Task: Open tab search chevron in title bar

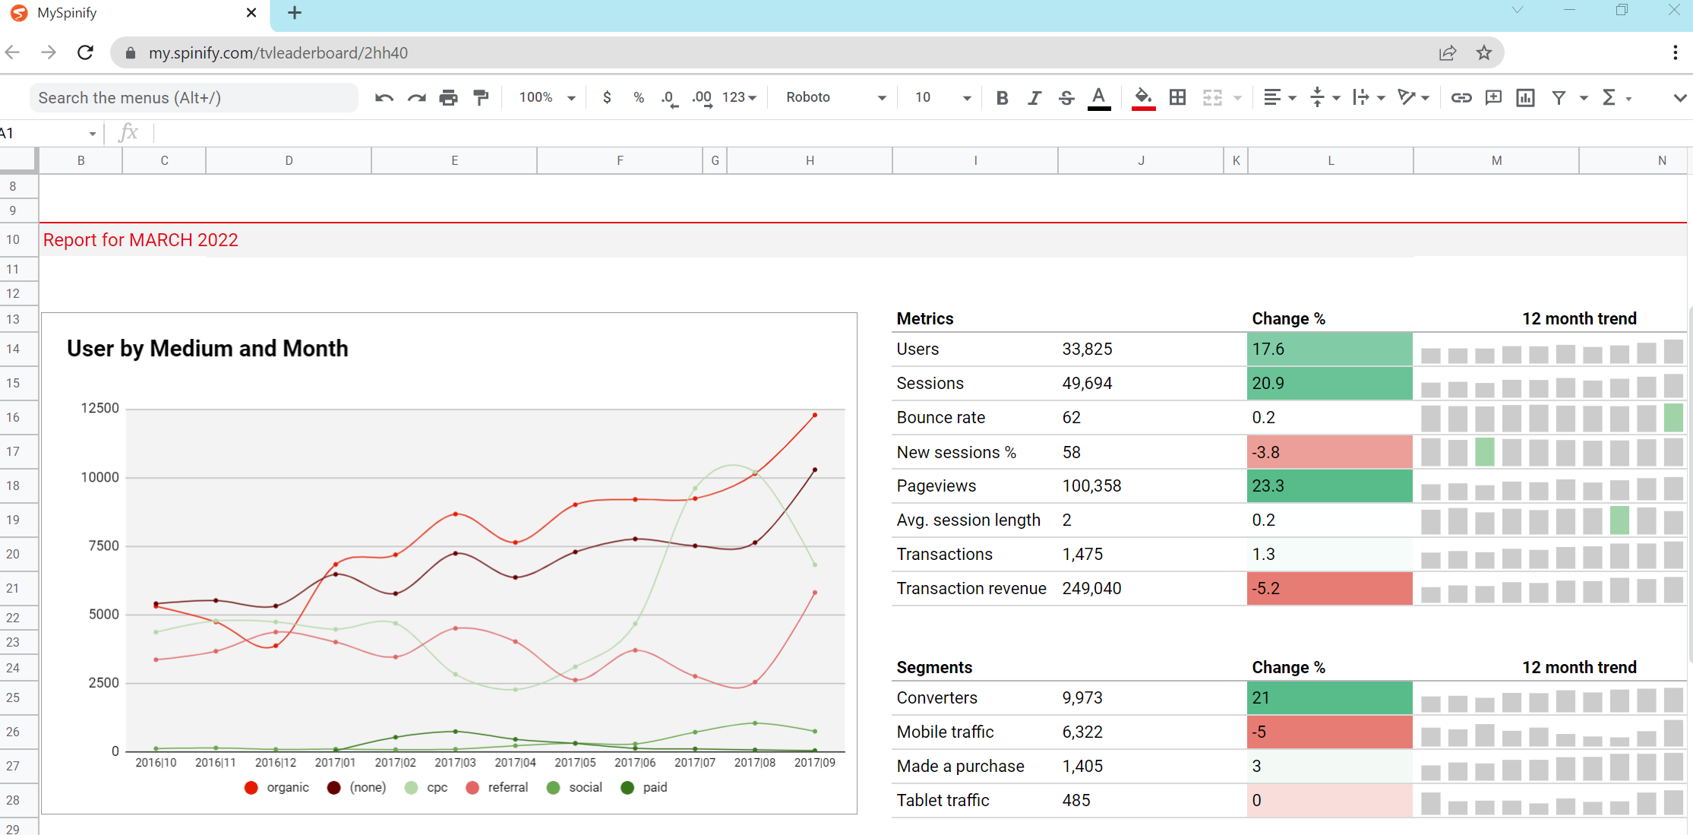Action: pos(1518,10)
